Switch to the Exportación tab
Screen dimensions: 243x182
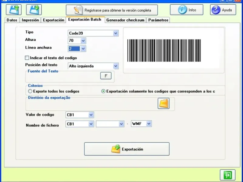53,20
